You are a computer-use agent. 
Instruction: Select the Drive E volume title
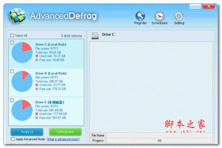[50, 102]
